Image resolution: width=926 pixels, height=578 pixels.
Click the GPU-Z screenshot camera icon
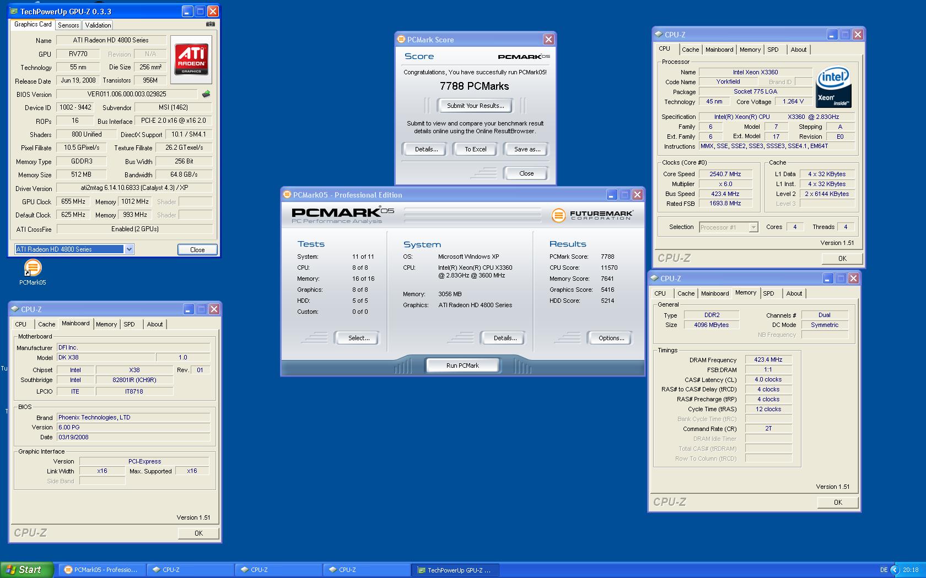point(210,24)
